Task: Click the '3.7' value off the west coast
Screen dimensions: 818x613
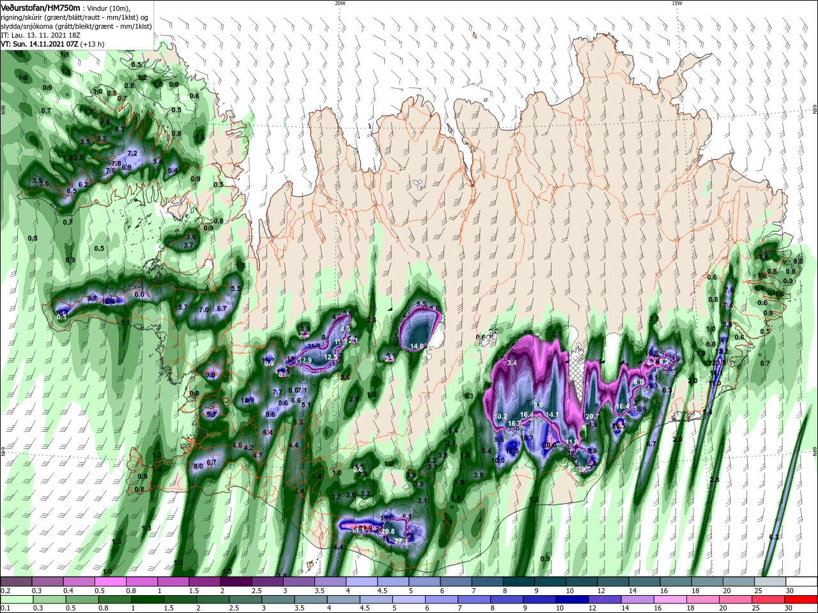Action: click(189, 245)
